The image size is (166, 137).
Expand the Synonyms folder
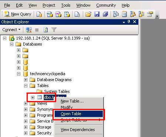26,109
